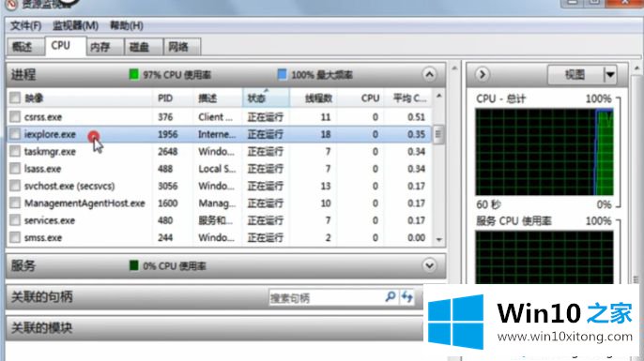
Task: Click the handle search refresh icon
Action: (x=407, y=296)
